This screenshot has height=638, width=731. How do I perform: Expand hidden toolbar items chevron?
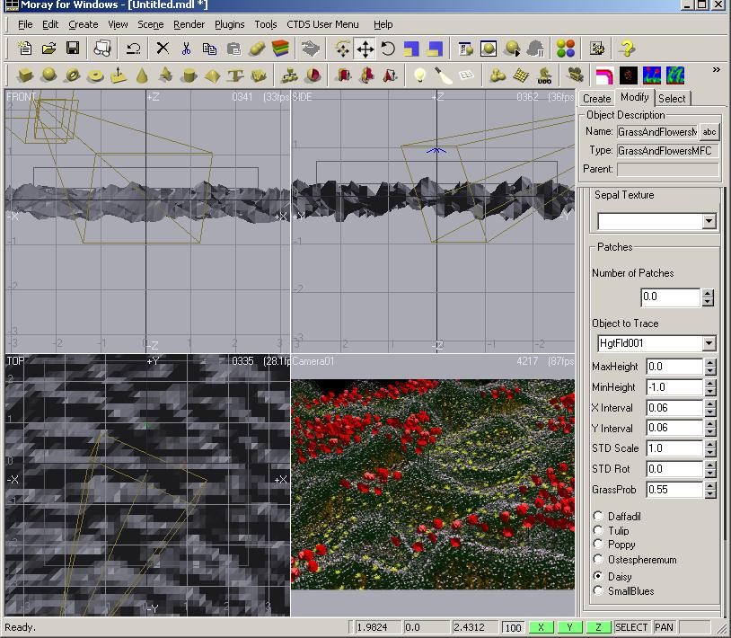(x=716, y=70)
